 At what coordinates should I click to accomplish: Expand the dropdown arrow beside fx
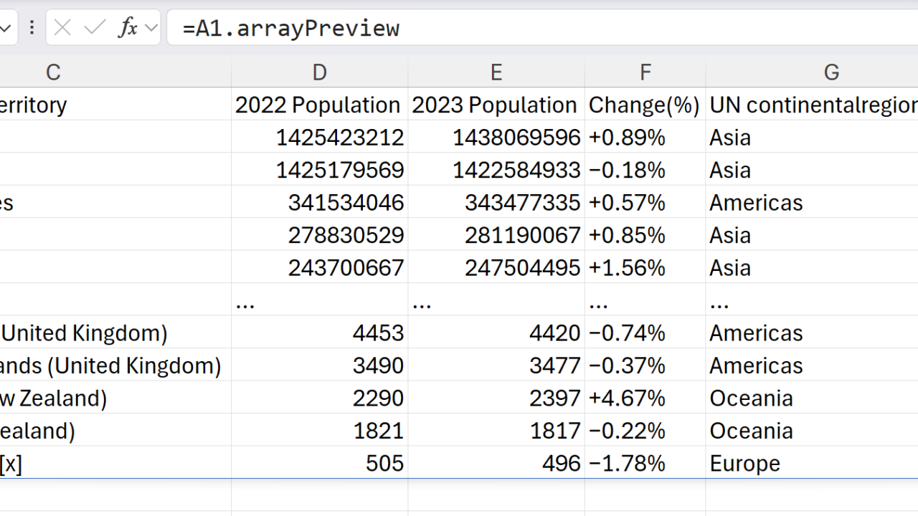click(x=151, y=28)
